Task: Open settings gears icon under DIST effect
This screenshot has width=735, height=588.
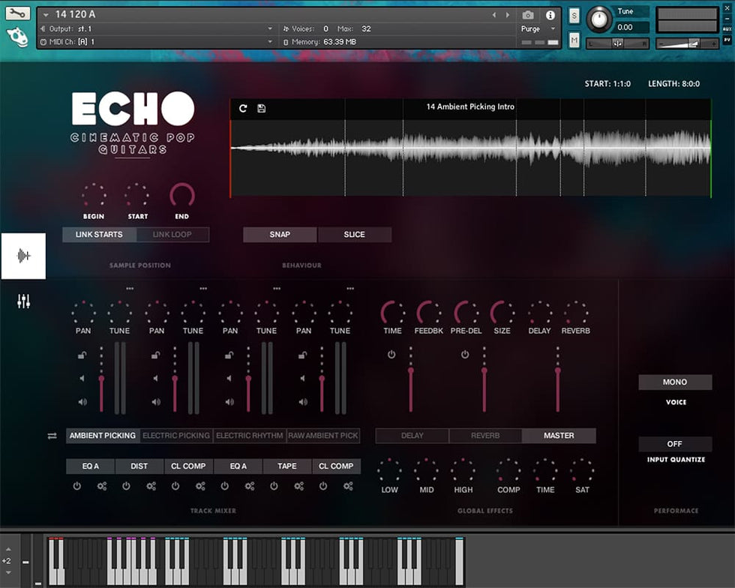Action: 151,486
